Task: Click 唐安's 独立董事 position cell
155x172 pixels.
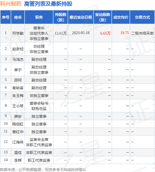Action: click(x=39, y=116)
